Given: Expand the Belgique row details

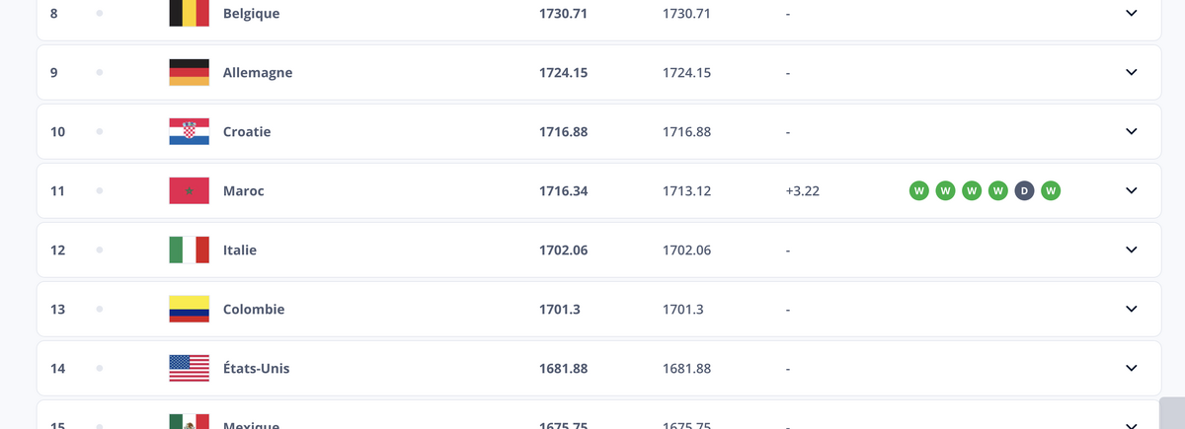Looking at the screenshot, I should pos(1132,13).
